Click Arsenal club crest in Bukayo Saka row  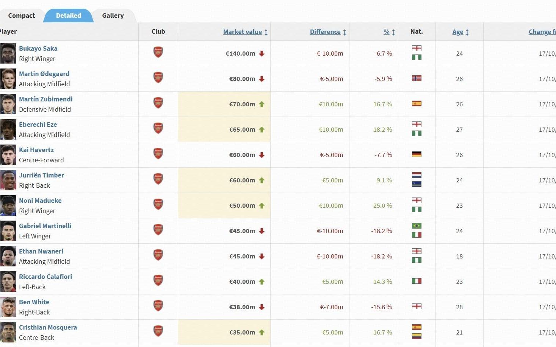pyautogui.click(x=158, y=52)
